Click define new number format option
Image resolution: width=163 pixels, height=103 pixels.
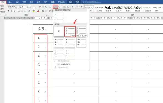[65, 64]
